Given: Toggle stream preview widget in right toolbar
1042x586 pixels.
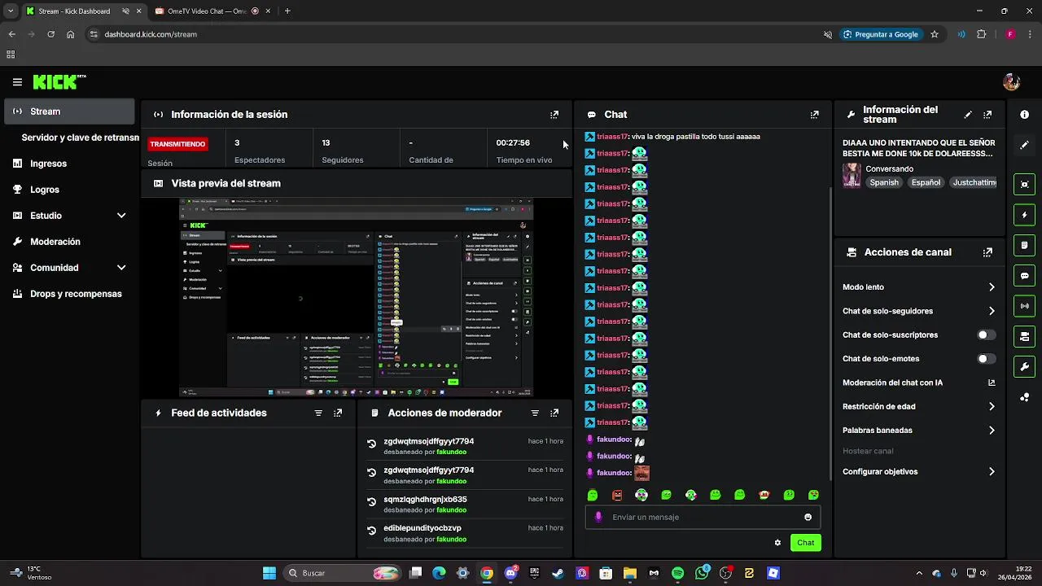Looking at the screenshot, I should [x=1024, y=185].
